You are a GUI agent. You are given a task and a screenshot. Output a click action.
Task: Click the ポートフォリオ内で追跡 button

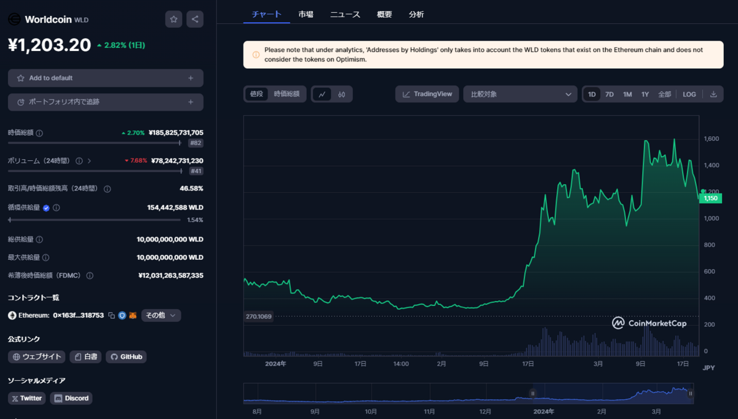[x=106, y=102]
